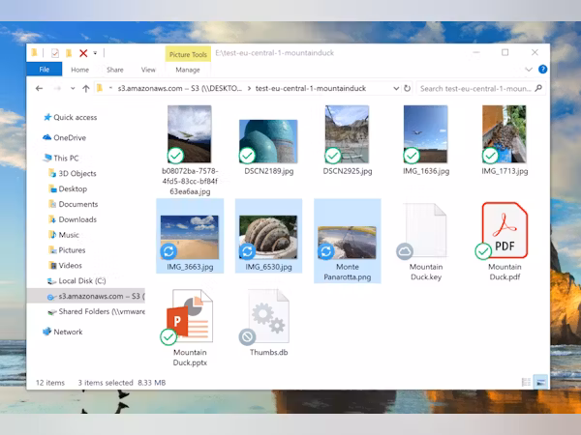Click green synced checkmark on IMG_1636.jpg
Image resolution: width=581 pixels, height=435 pixels.
click(412, 156)
